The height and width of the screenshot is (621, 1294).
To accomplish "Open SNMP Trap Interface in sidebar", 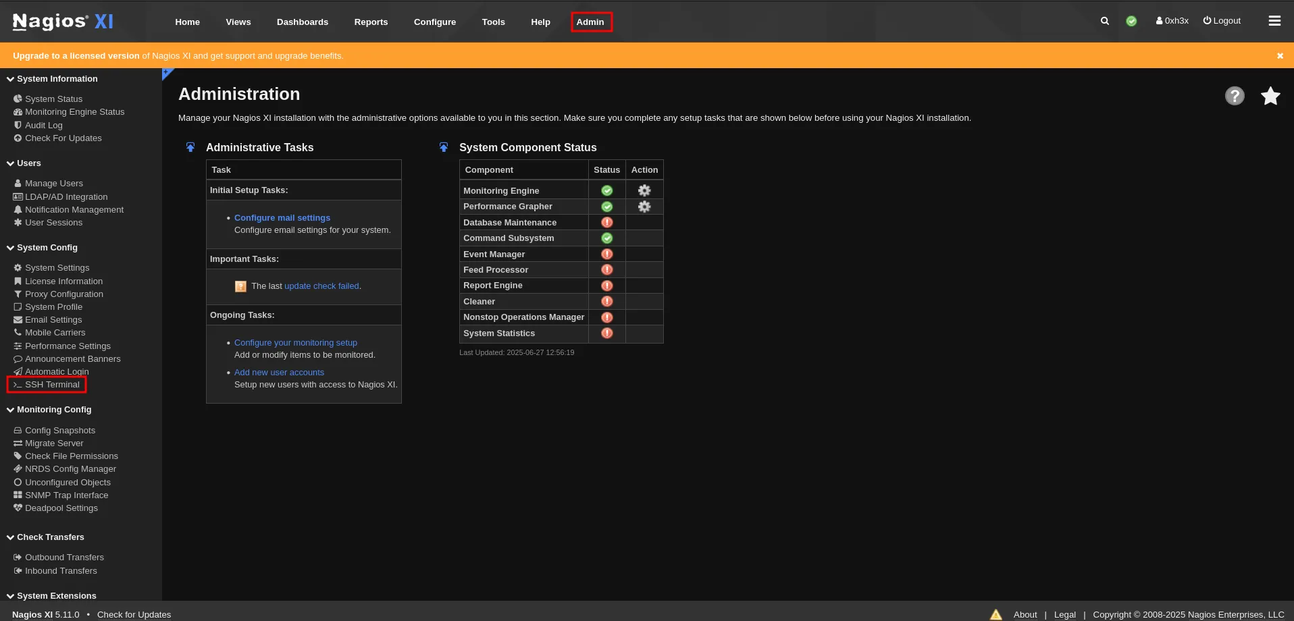I will (x=61, y=495).
